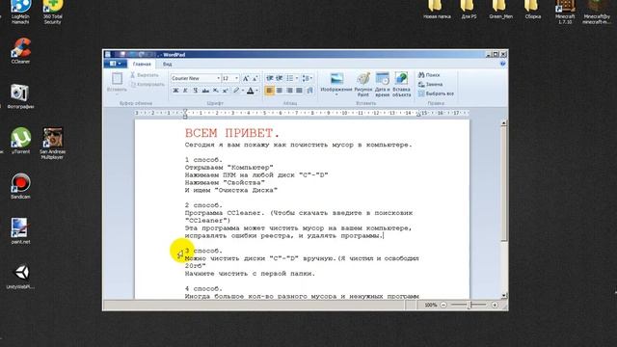Click the zoom out minus button
Image resolution: width=617 pixels, height=347 pixels.
pyautogui.click(x=443, y=305)
